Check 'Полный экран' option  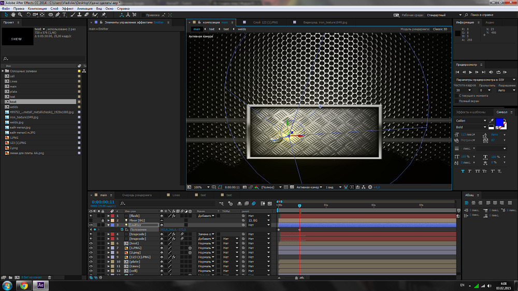pos(456,101)
